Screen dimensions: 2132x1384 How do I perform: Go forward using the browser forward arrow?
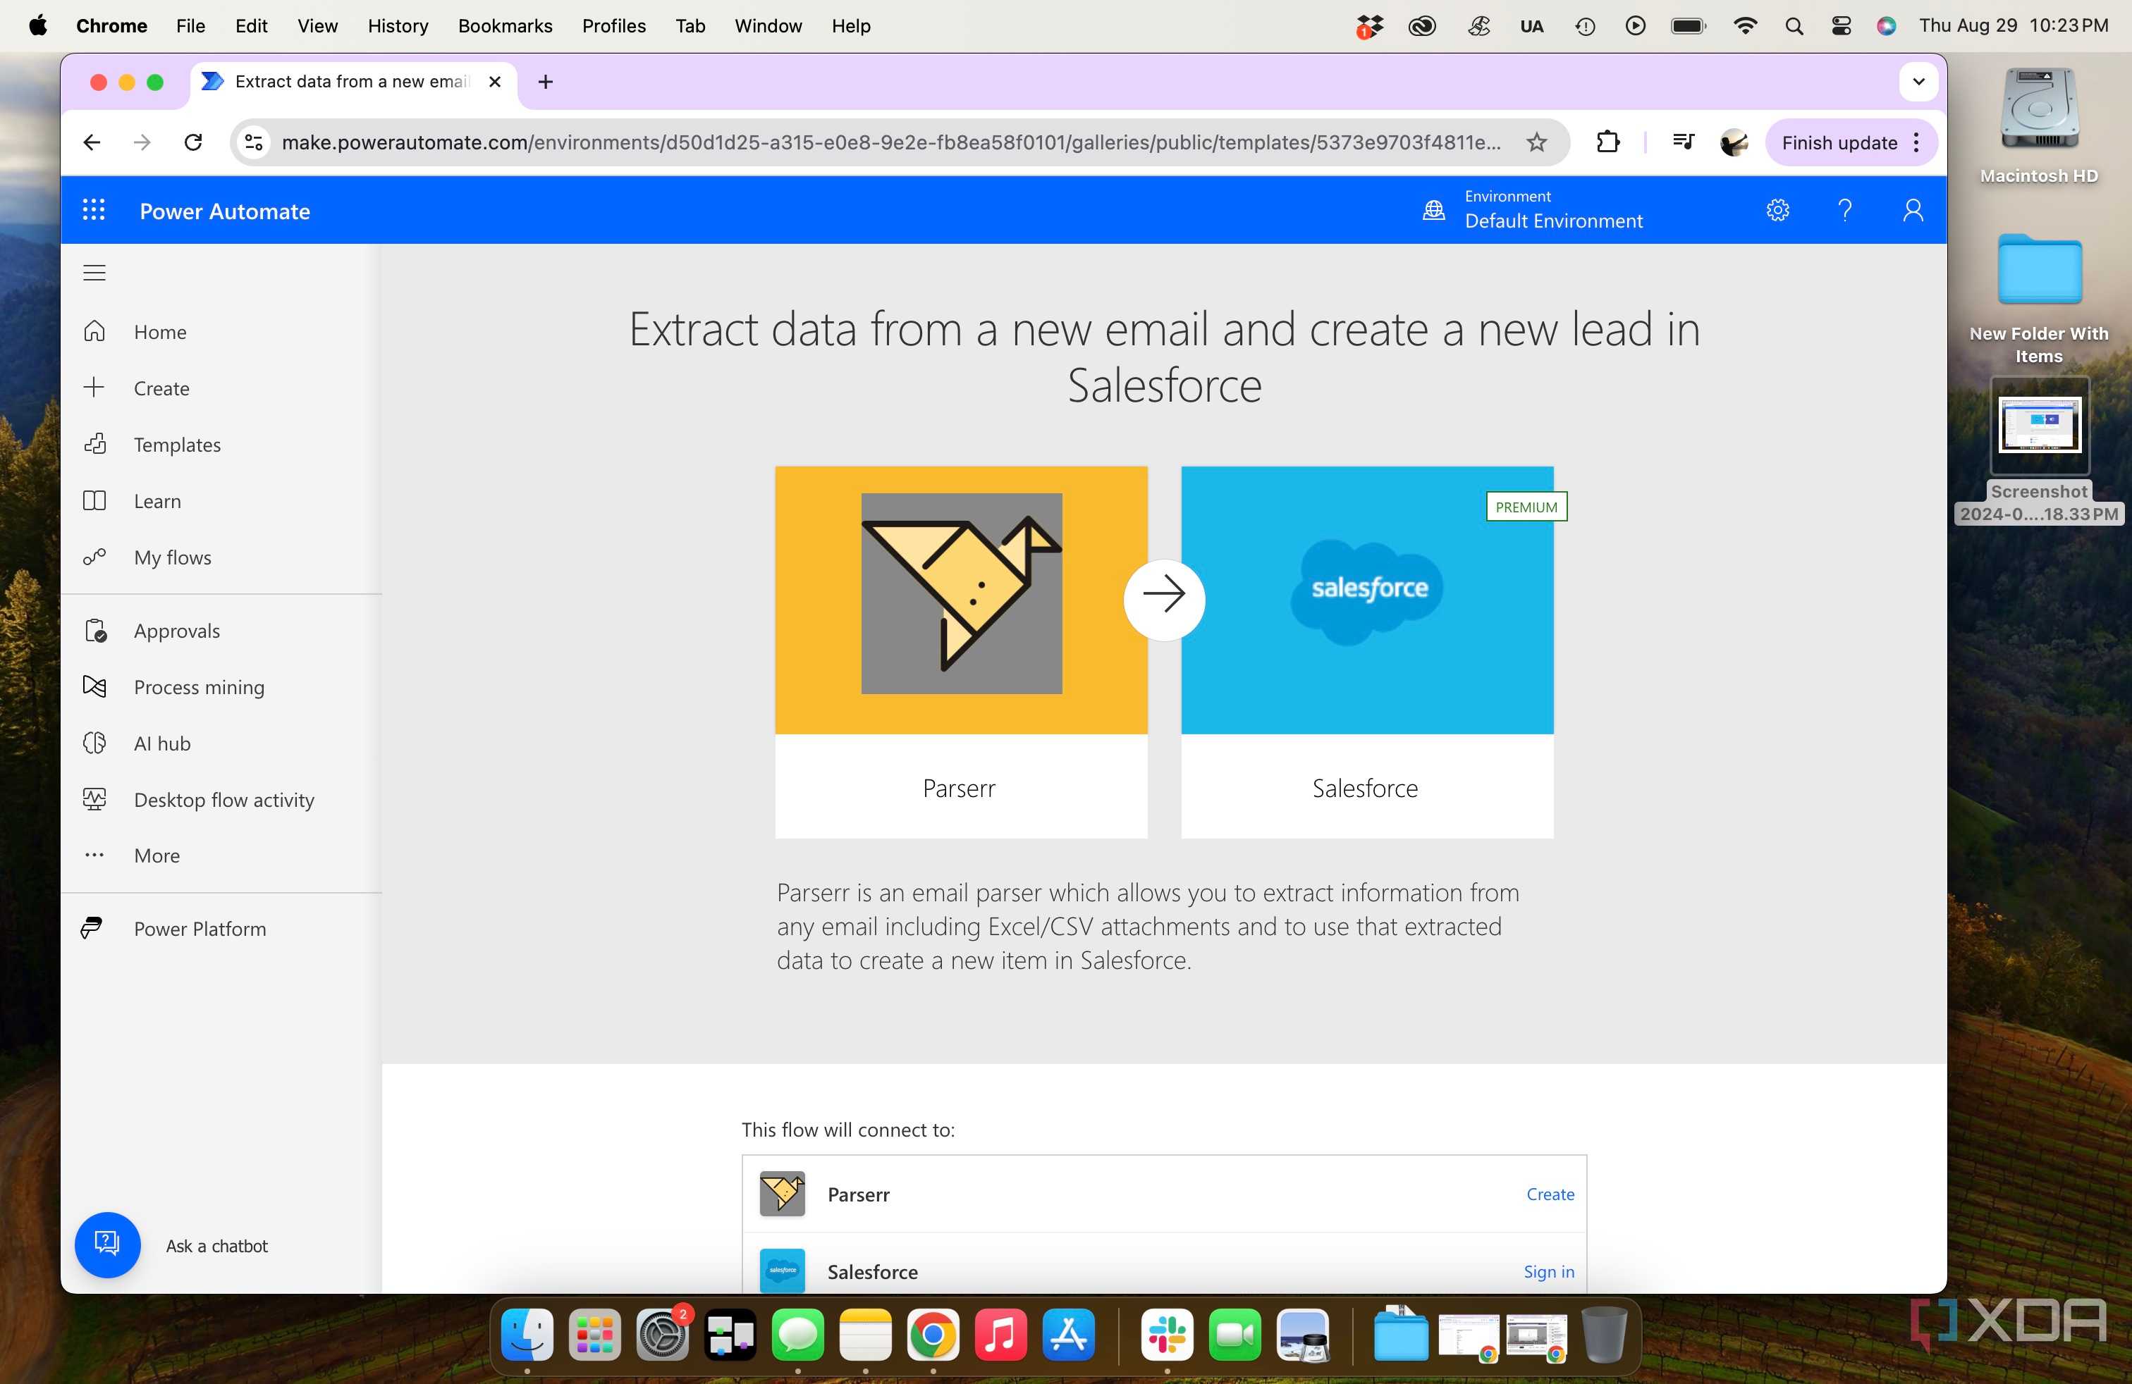pyautogui.click(x=142, y=142)
